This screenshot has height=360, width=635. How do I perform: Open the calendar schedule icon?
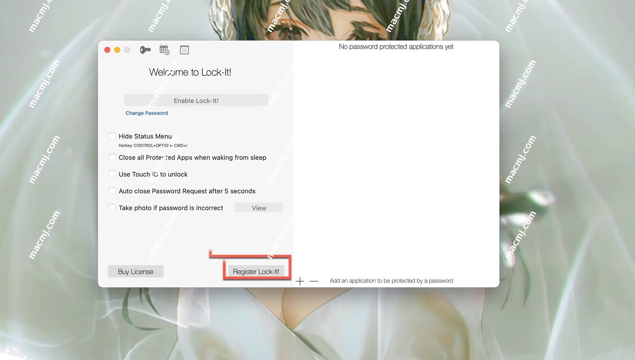[164, 50]
